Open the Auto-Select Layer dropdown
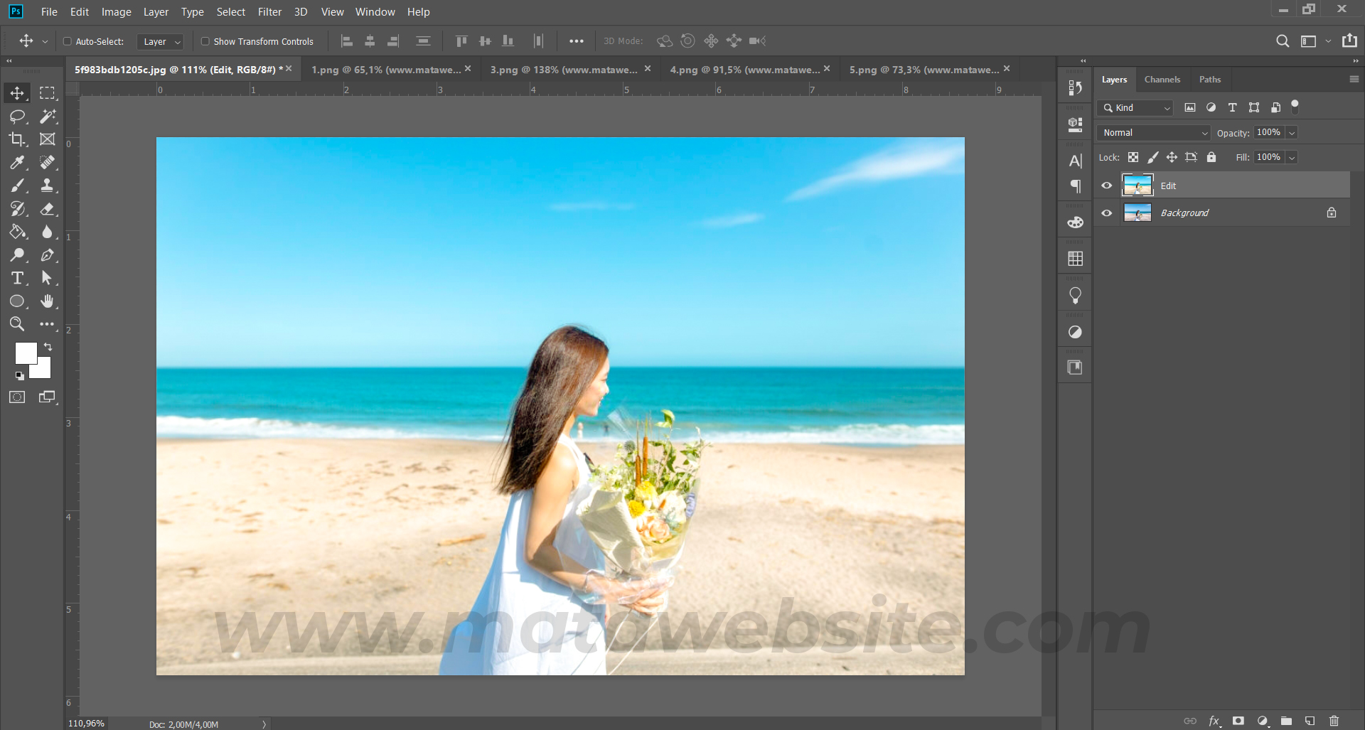Screen dimensions: 1365x730 tap(161, 42)
